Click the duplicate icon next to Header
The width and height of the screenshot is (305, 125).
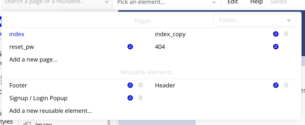tap(276, 85)
